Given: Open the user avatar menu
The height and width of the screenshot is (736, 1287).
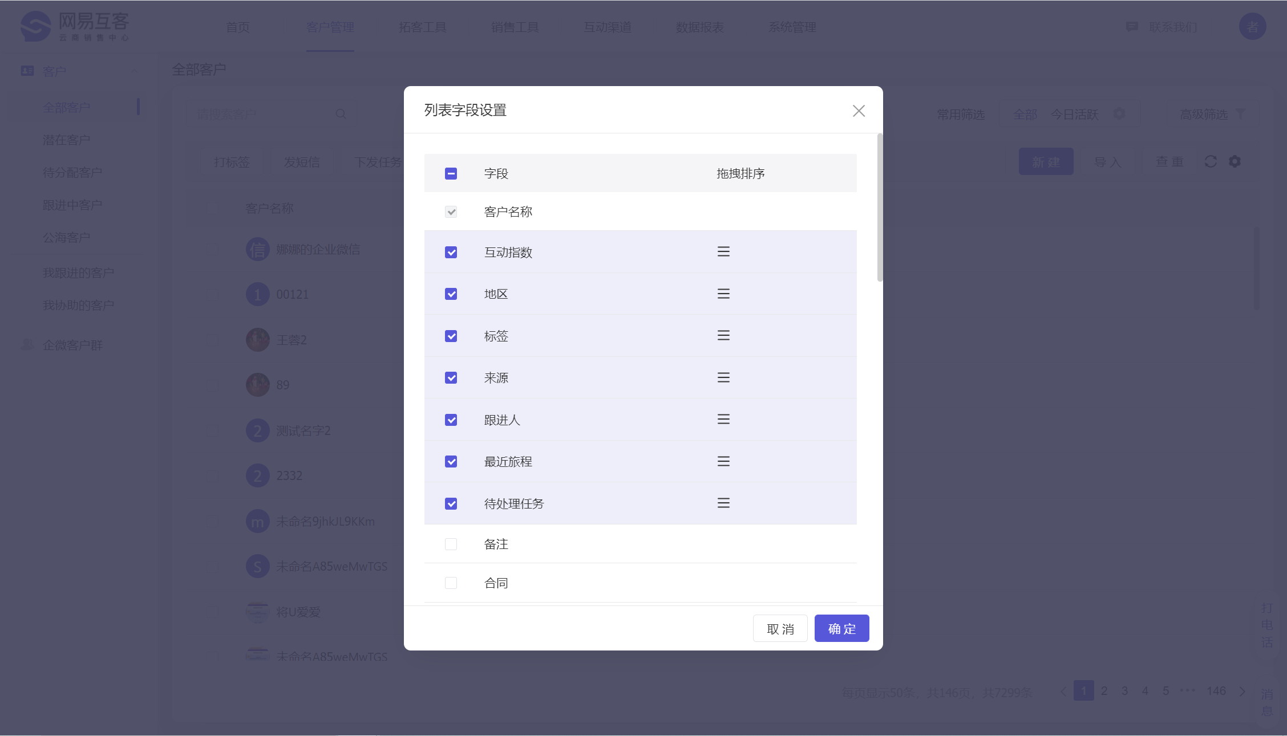Looking at the screenshot, I should point(1252,26).
